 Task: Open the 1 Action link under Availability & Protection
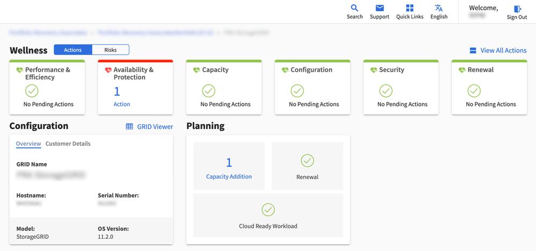tap(121, 104)
